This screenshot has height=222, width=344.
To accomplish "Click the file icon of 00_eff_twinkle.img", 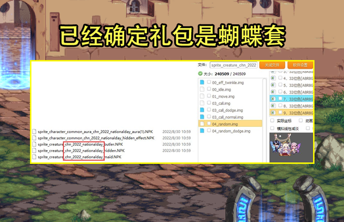I will point(202,83).
